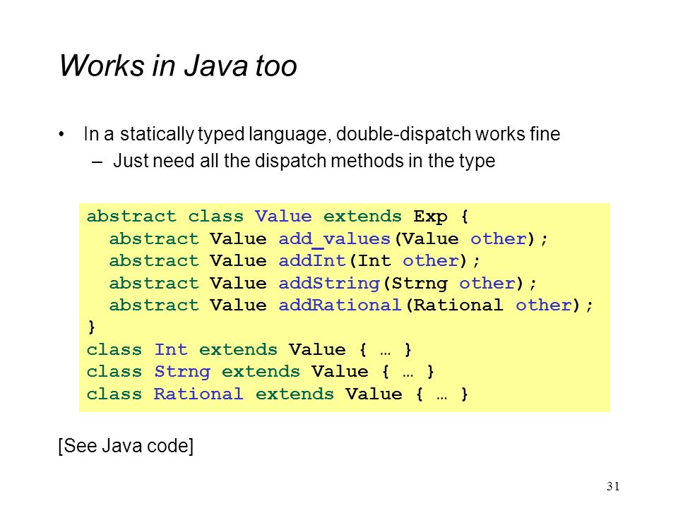Click the slide title "Works in Java too"
The height and width of the screenshot is (508, 678).
[x=178, y=66]
